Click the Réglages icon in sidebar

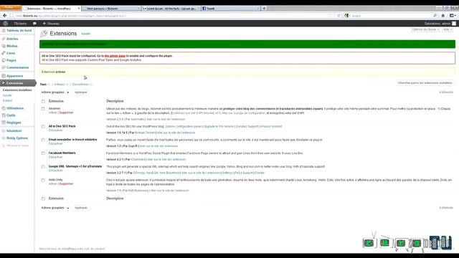coord(4,123)
